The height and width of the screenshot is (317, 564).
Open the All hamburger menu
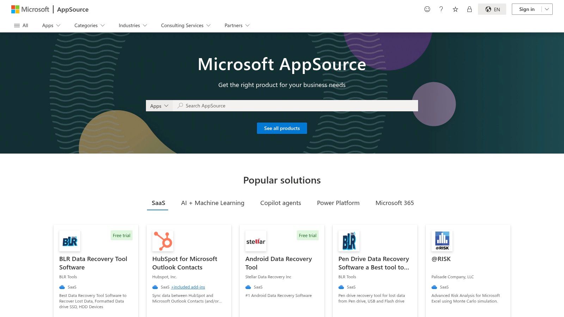coord(21,25)
